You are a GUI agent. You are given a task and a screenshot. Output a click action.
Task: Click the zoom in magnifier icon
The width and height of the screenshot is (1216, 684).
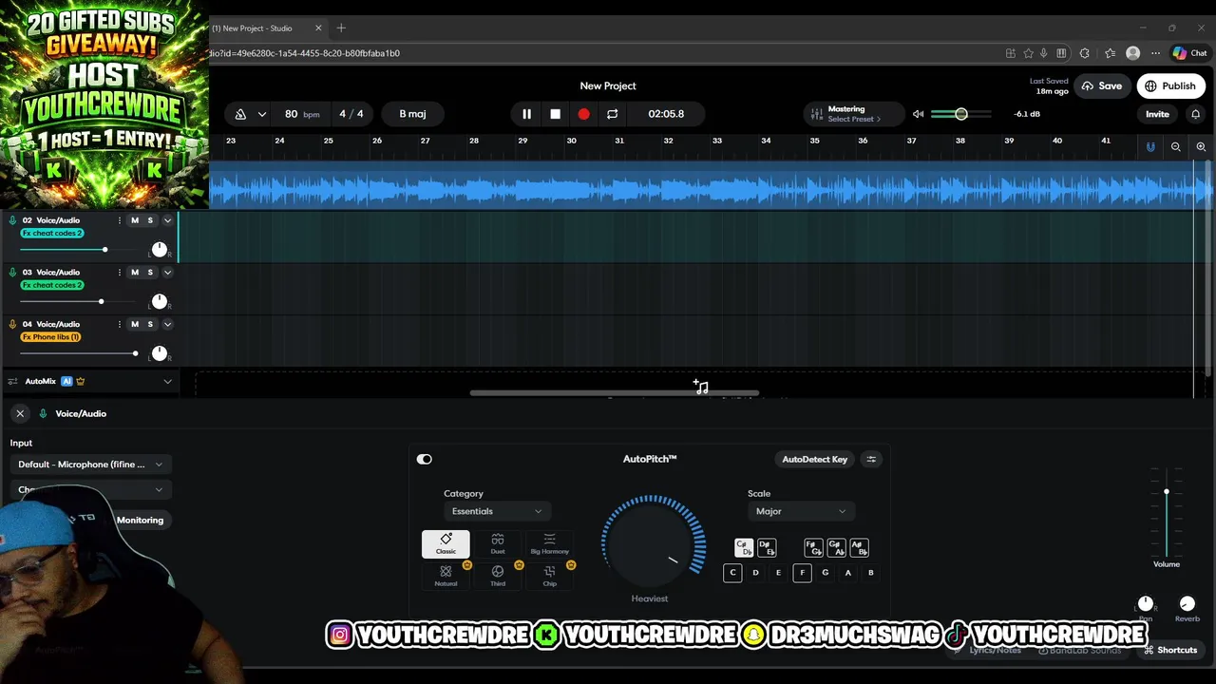tap(1201, 146)
